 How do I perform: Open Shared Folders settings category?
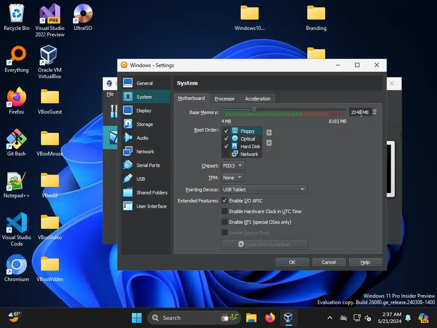coord(146,193)
